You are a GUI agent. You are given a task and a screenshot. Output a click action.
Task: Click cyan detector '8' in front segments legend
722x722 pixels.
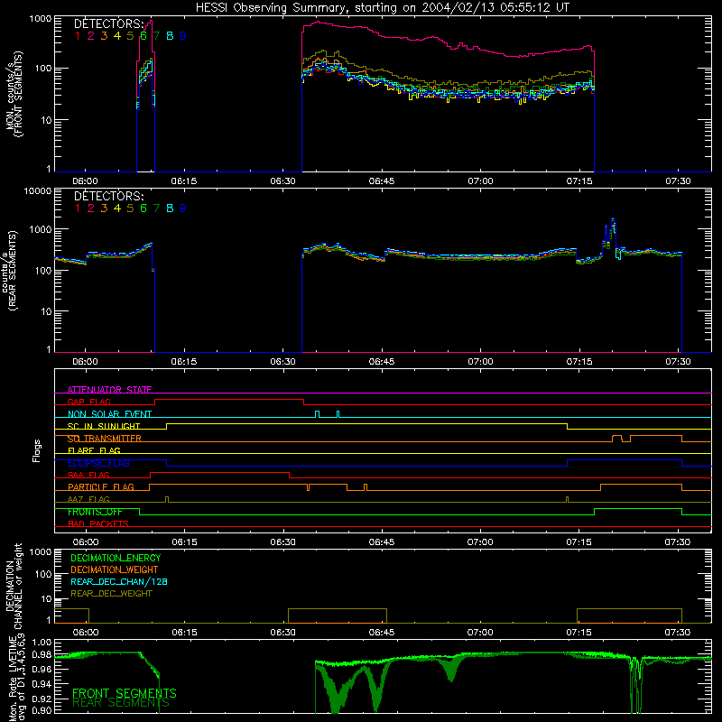tap(170, 36)
